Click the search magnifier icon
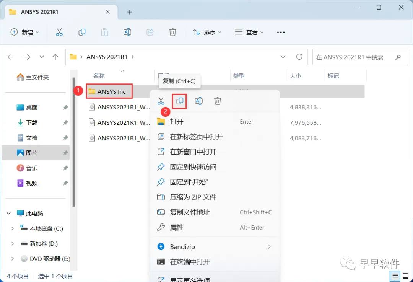Image resolution: width=413 pixels, height=282 pixels. pyautogui.click(x=398, y=57)
